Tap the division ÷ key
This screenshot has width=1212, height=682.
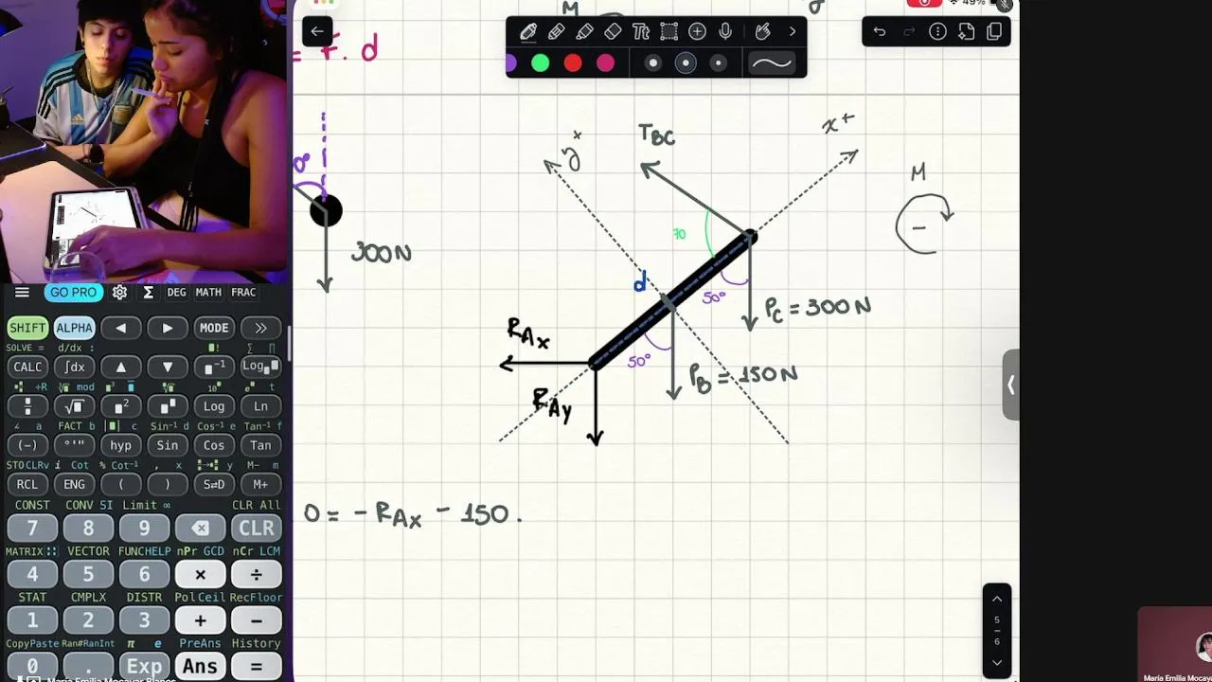coord(256,574)
